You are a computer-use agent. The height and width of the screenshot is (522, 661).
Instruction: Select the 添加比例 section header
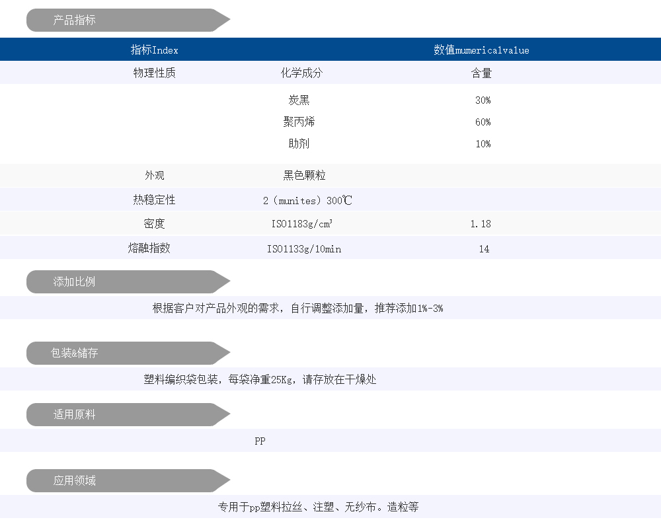coord(74,282)
